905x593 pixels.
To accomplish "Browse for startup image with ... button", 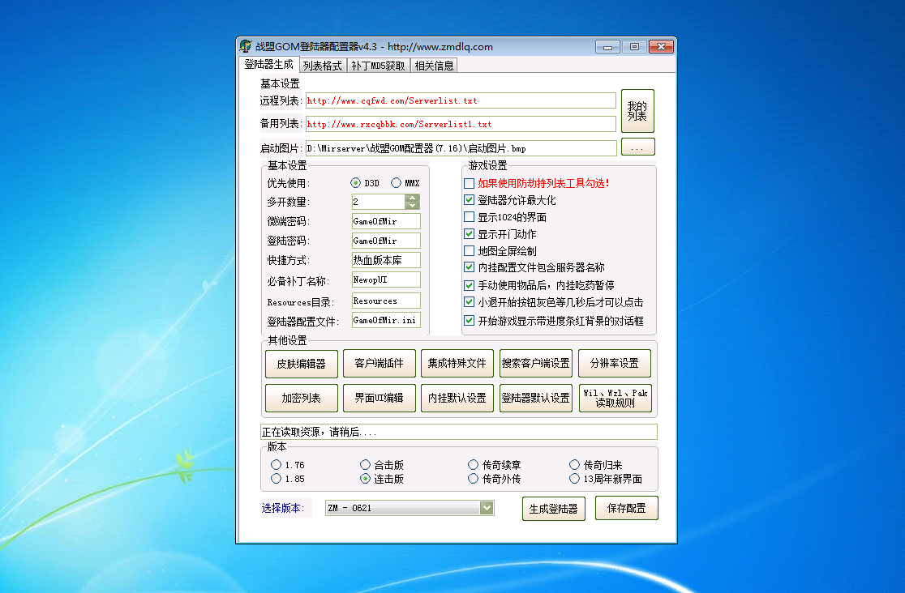I will [637, 147].
